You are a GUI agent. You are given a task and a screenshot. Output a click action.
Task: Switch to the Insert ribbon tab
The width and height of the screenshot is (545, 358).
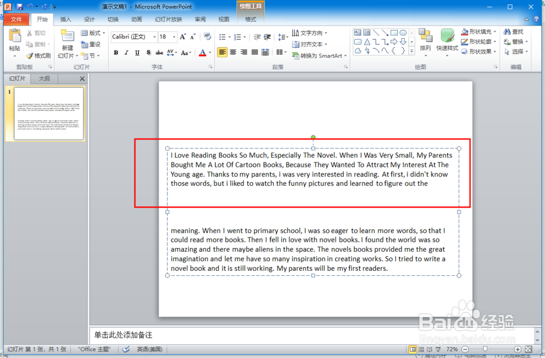(x=65, y=20)
